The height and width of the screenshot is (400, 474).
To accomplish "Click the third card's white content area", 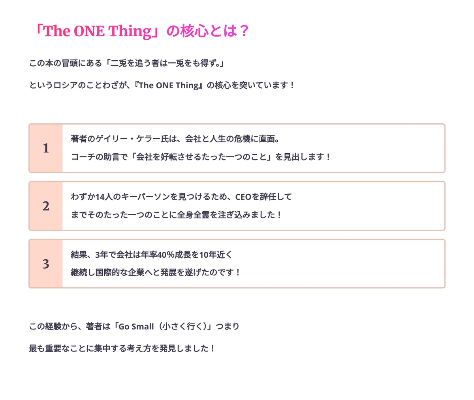I will coord(253,263).
